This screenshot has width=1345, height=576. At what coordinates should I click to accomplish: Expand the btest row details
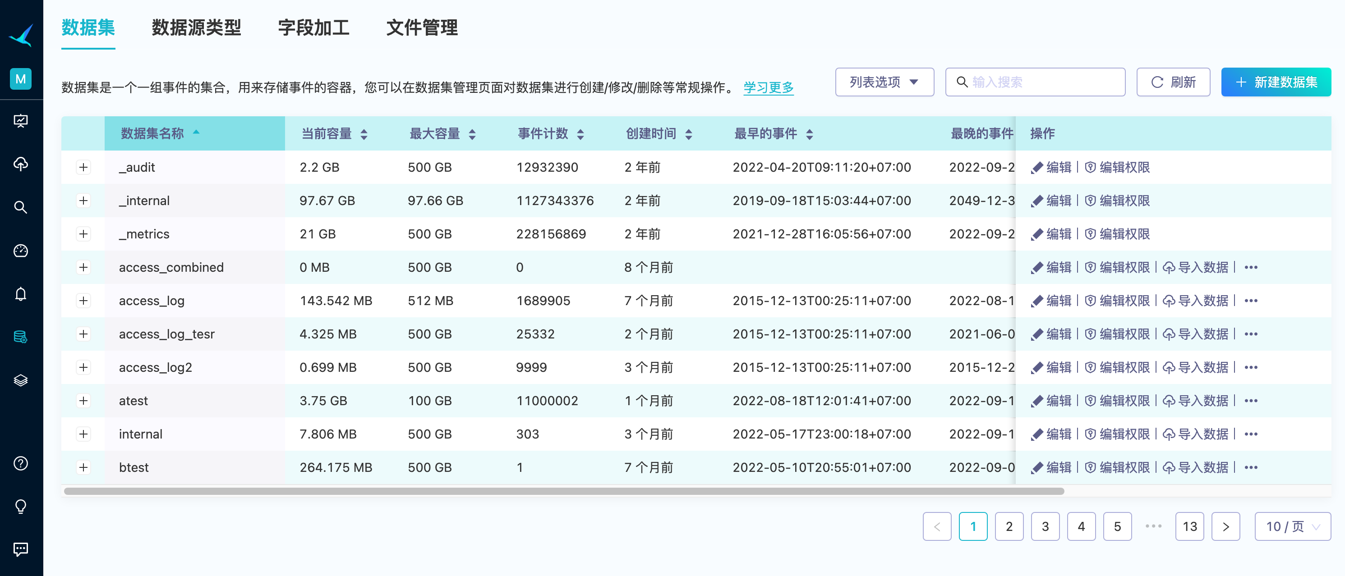click(83, 467)
